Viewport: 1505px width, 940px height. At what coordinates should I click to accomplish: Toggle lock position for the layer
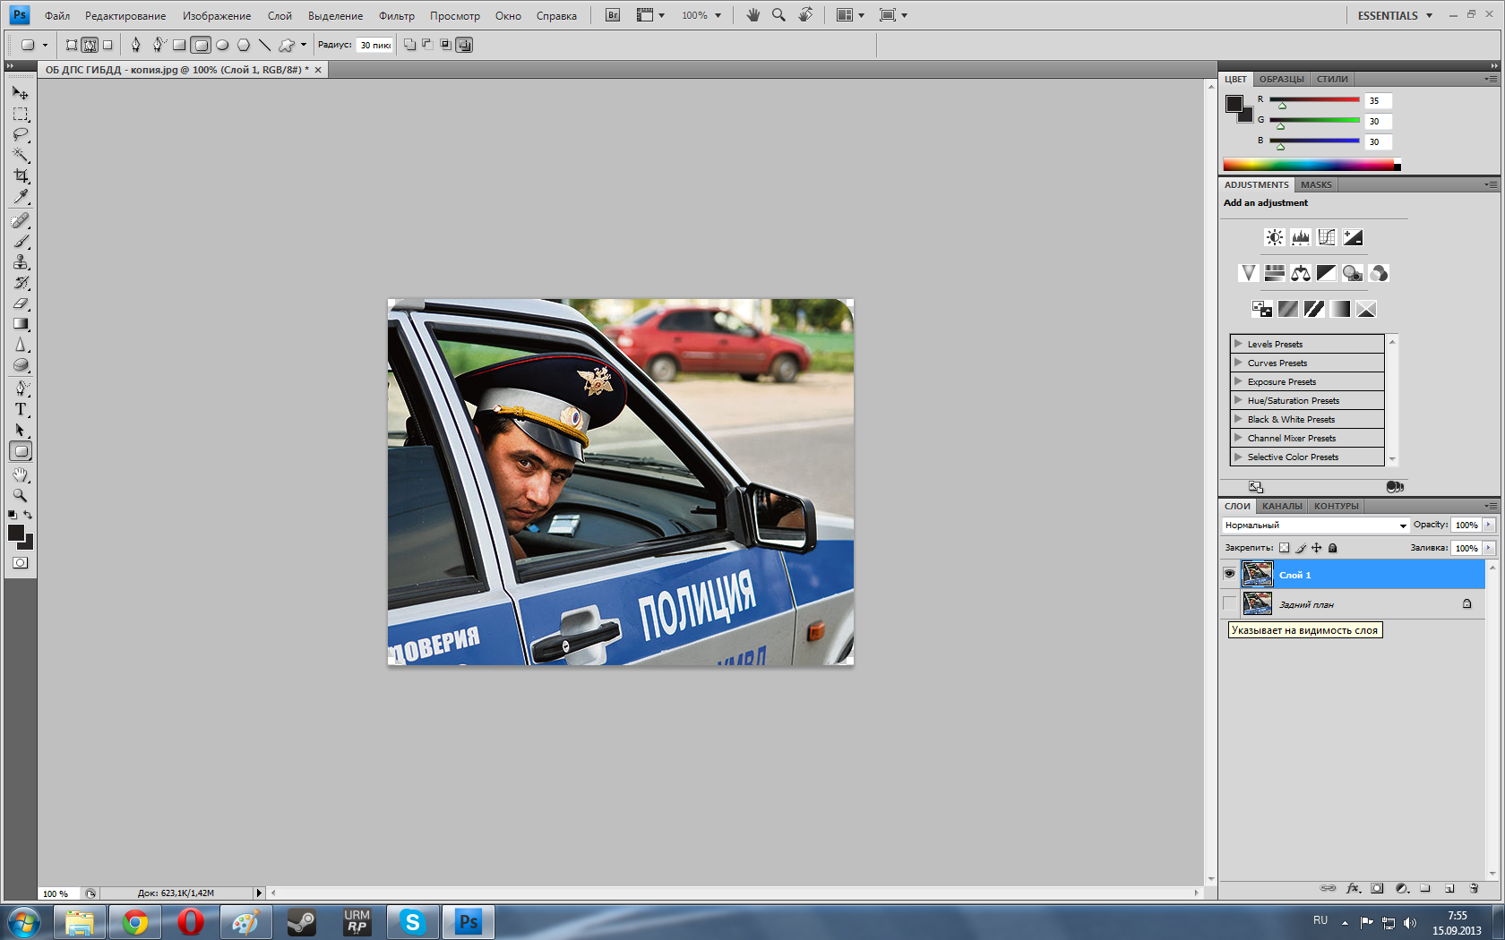pos(1317,548)
